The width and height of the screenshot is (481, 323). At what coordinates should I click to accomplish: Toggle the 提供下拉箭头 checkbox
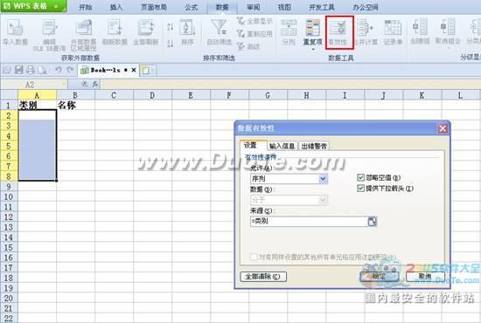point(360,189)
